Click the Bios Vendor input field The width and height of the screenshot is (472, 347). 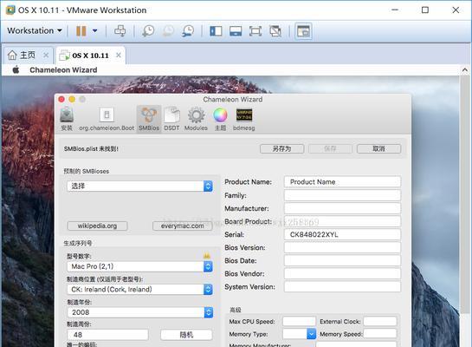(342, 274)
